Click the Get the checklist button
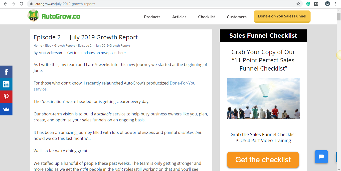Screen dimensions: 341x171 click(263, 160)
